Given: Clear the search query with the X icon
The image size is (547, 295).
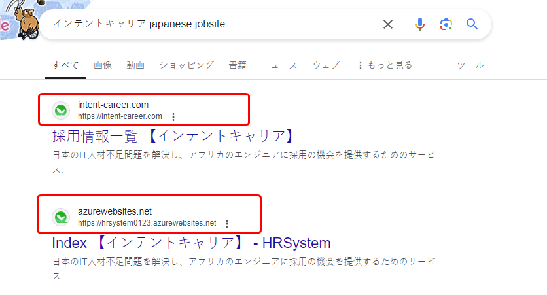Looking at the screenshot, I should pyautogui.click(x=387, y=24).
